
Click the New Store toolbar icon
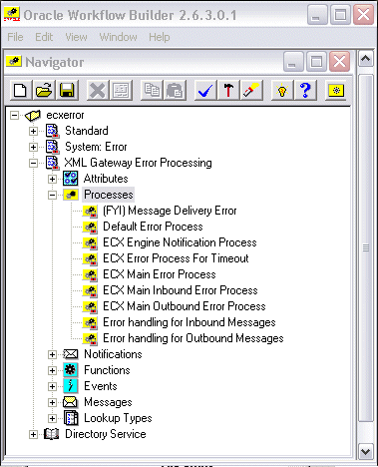point(21,90)
